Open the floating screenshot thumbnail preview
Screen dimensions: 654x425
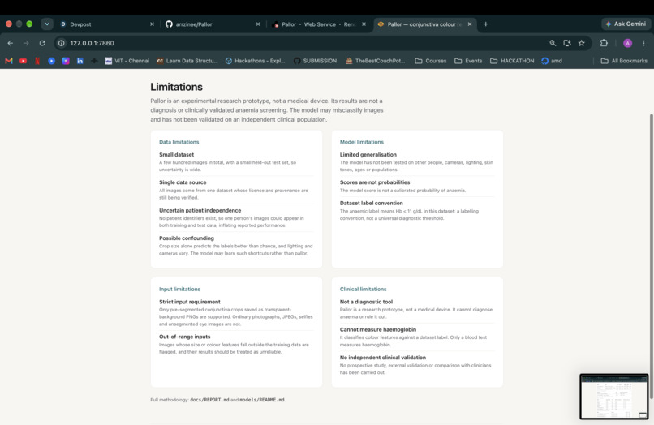point(614,397)
